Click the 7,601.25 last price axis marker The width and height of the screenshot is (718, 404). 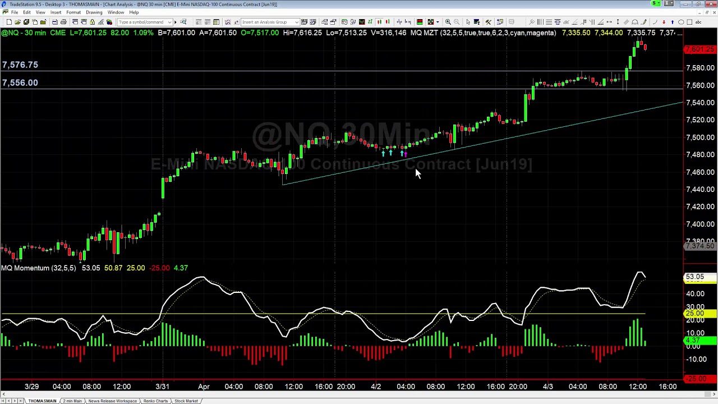699,49
